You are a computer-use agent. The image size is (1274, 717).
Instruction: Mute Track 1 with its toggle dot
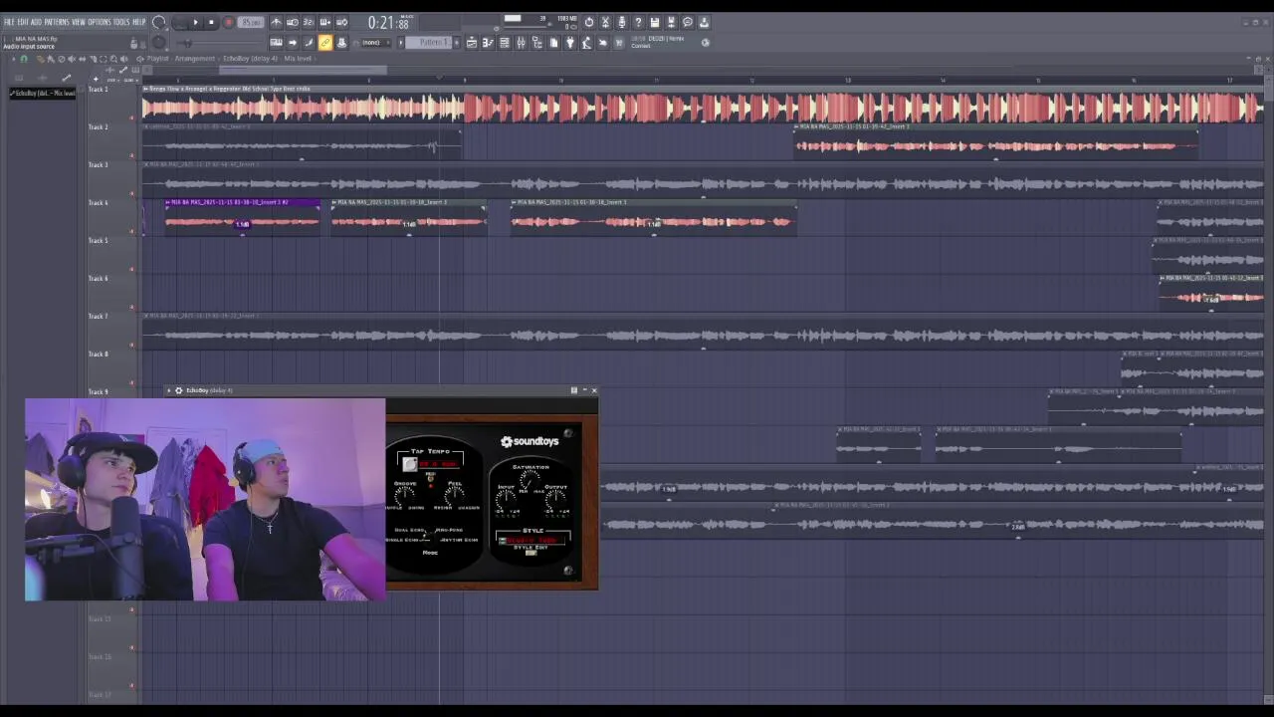pyautogui.click(x=131, y=118)
